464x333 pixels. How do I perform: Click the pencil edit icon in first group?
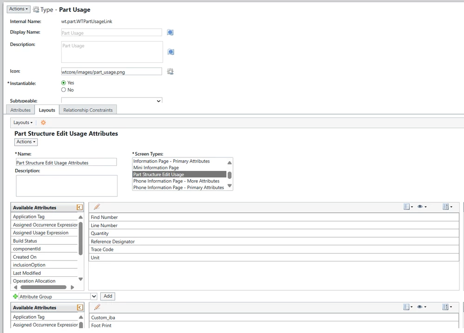click(97, 207)
